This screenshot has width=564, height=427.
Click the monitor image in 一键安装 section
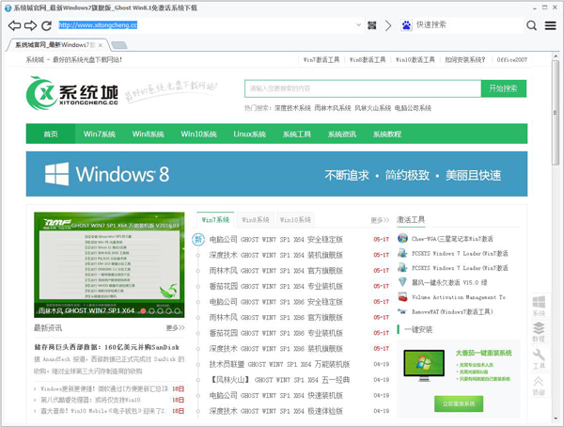[424, 366]
